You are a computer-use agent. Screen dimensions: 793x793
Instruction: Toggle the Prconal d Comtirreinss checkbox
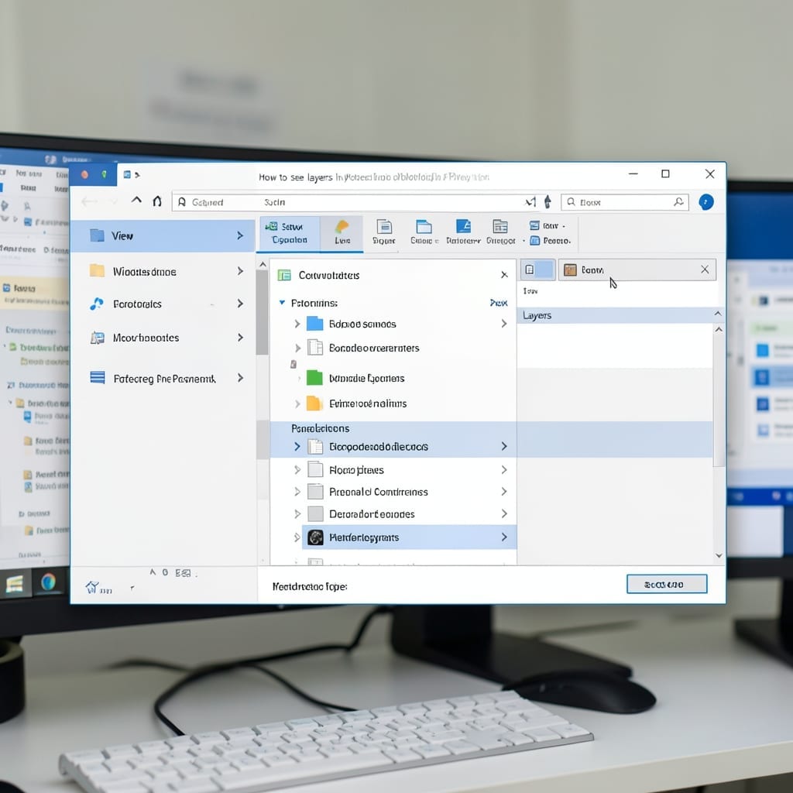point(316,492)
